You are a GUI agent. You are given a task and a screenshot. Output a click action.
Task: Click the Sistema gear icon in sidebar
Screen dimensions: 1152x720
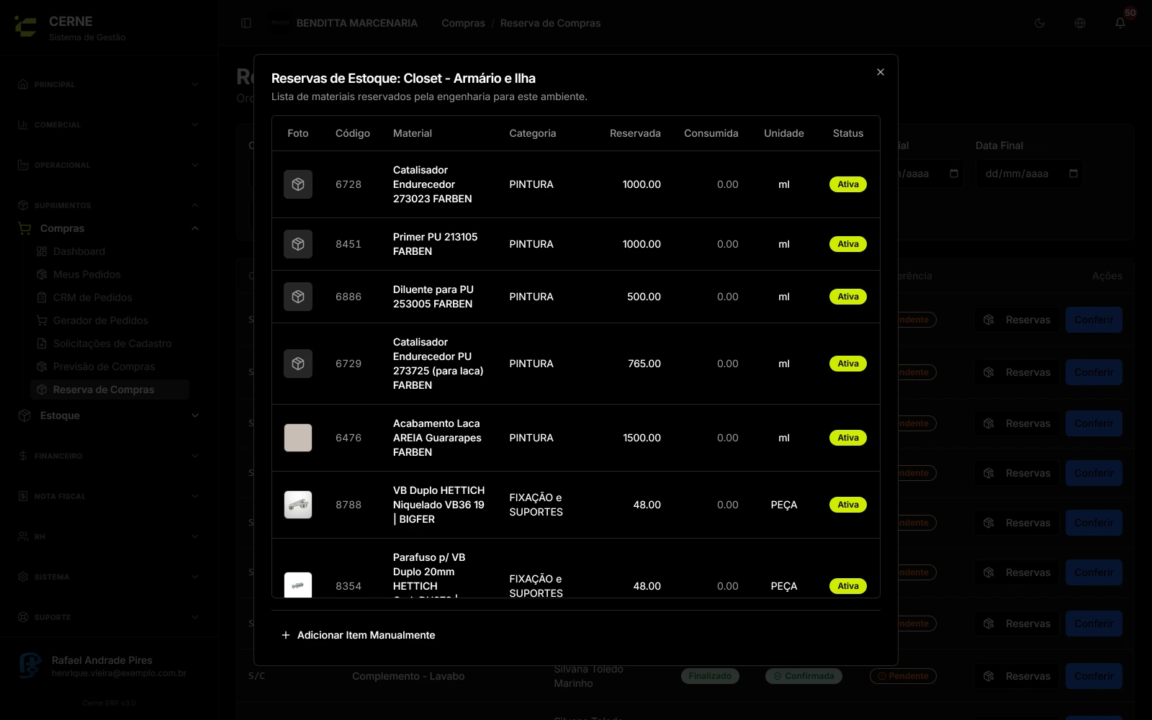tap(23, 577)
